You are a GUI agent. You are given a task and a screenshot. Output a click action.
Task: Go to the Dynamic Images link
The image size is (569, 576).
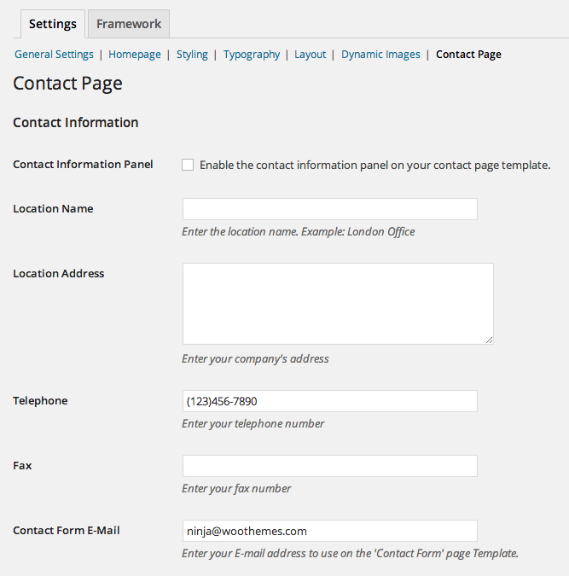[x=380, y=55]
